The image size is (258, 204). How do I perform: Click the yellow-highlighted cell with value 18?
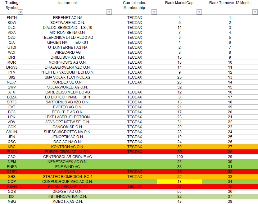[179, 181]
